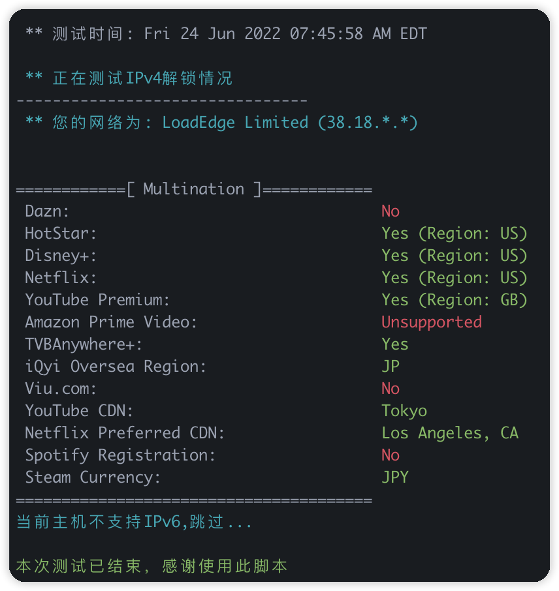Click the YouTube Premium GB region result
559x591 pixels.
(x=454, y=300)
